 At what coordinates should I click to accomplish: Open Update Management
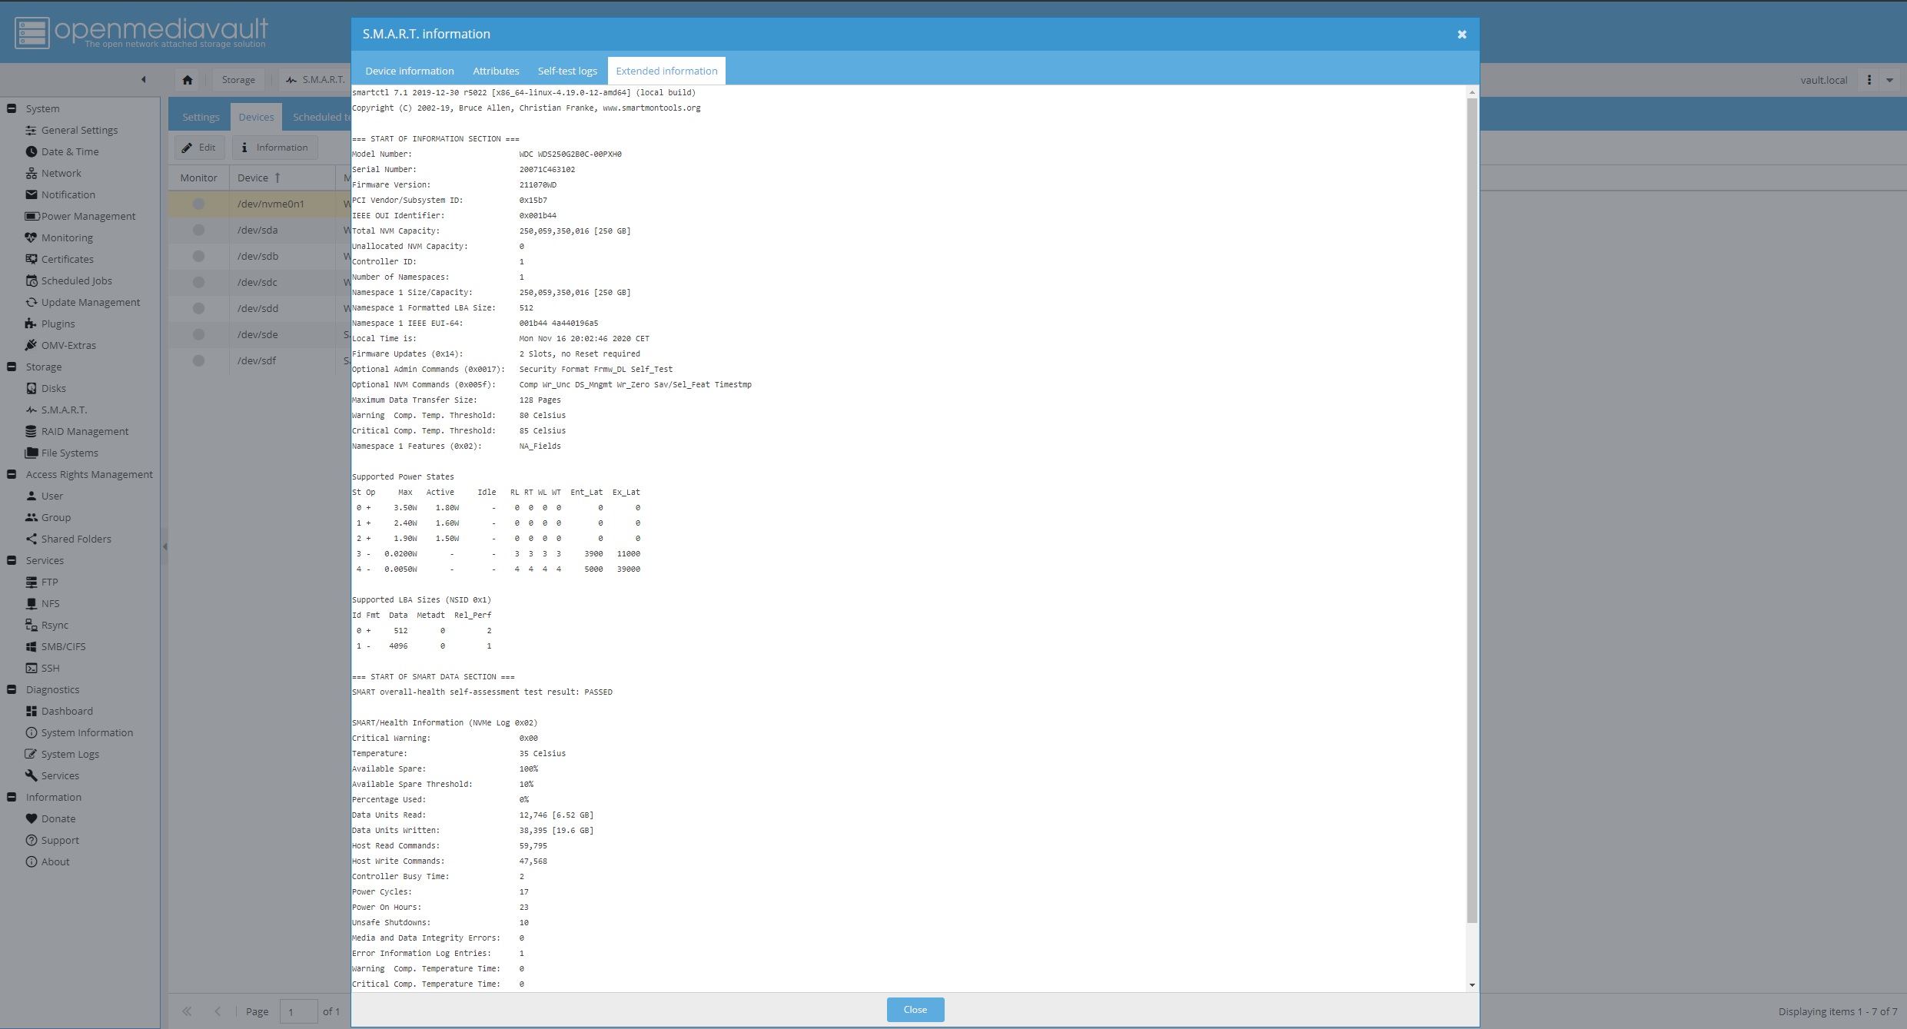tap(89, 302)
